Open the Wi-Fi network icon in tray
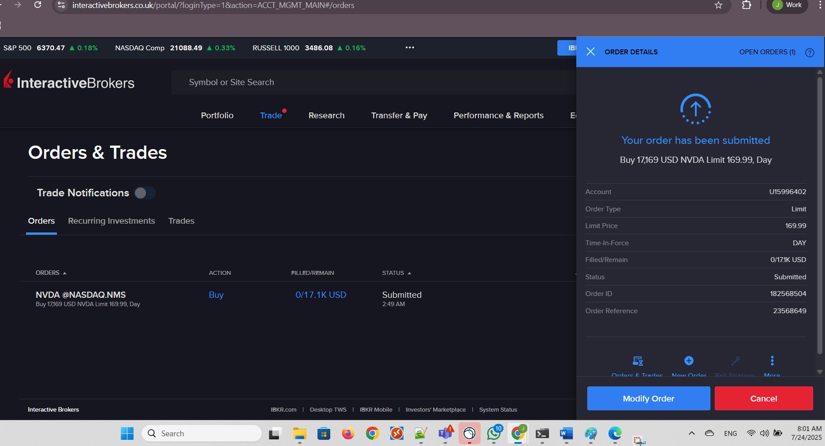The width and height of the screenshot is (825, 446). [x=751, y=433]
